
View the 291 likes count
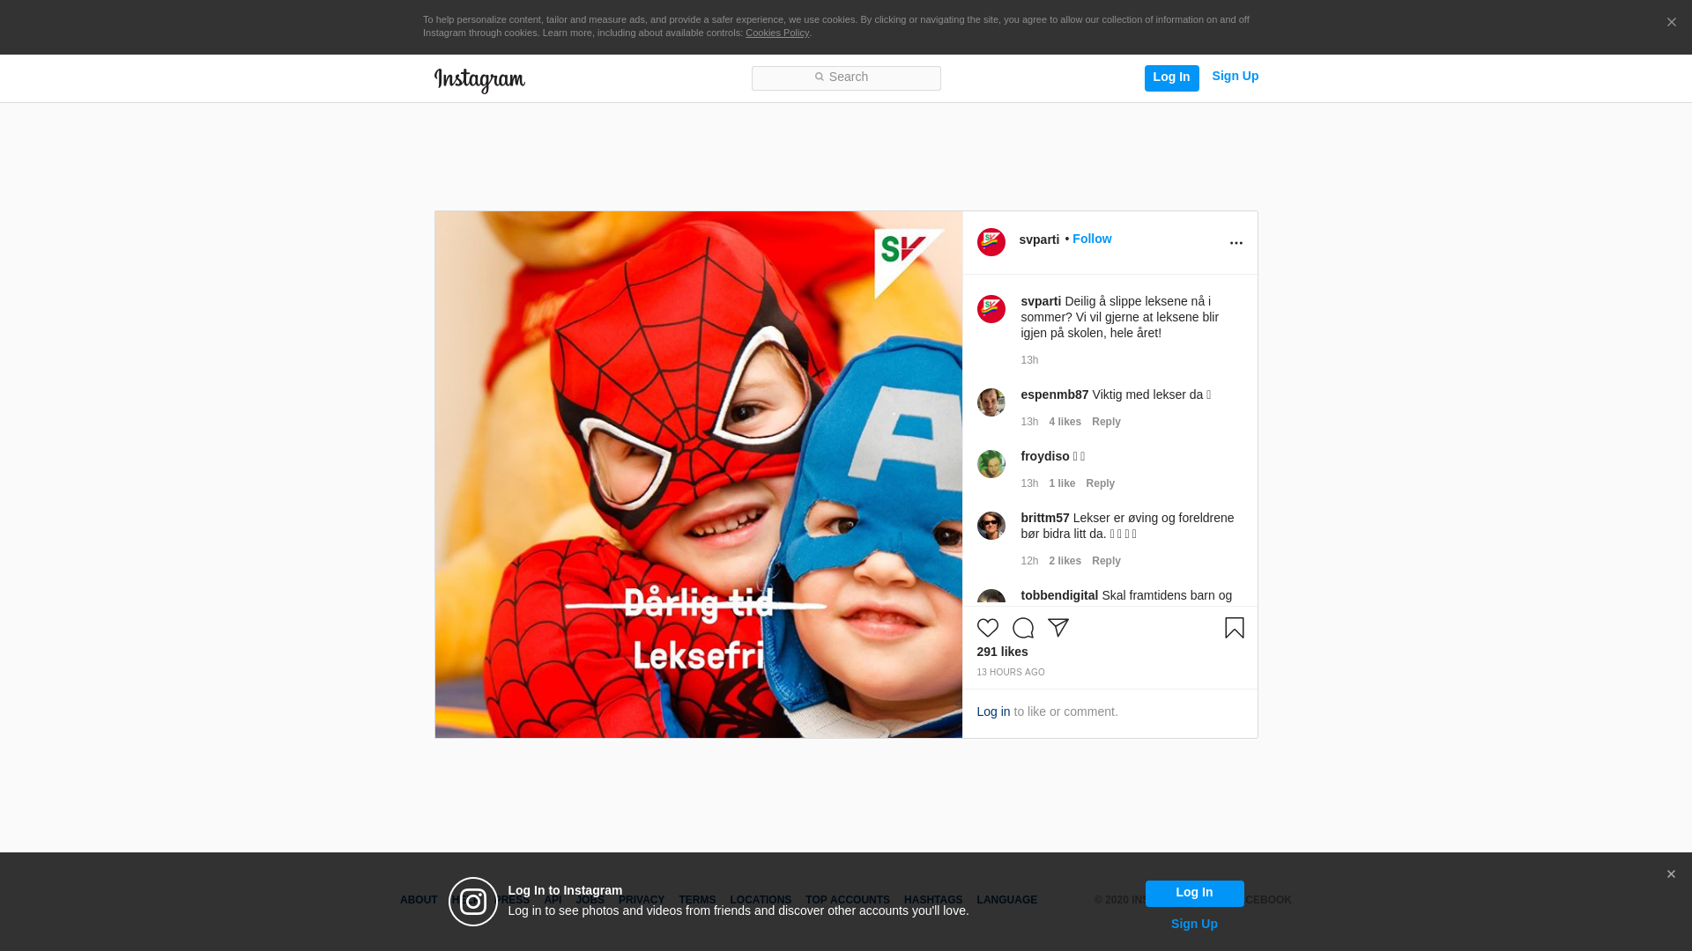tap(1002, 652)
